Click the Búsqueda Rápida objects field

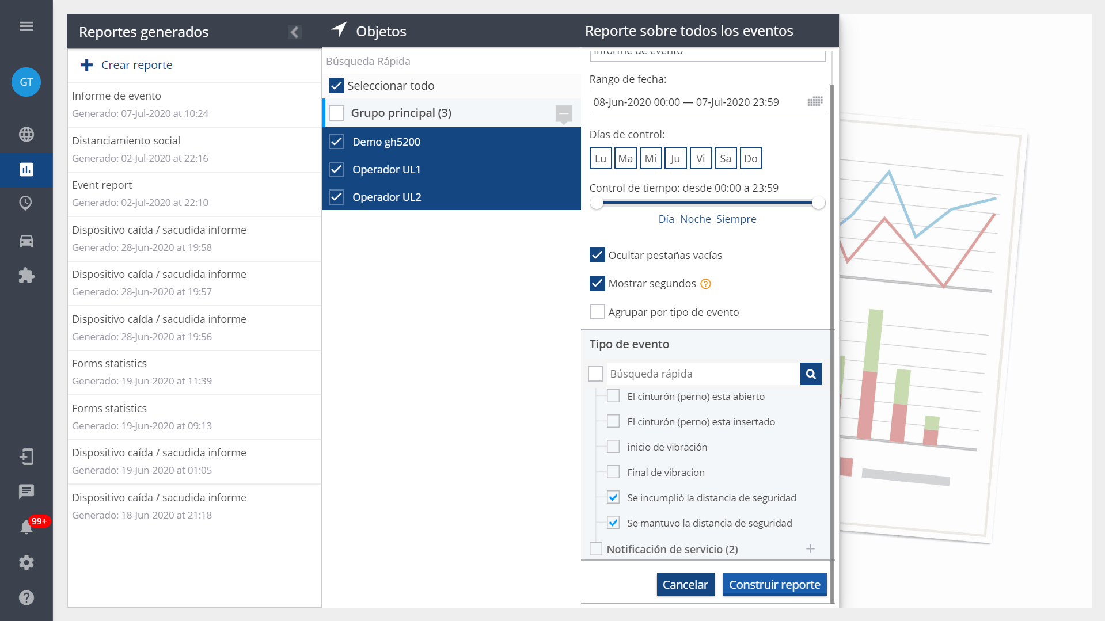coord(451,61)
